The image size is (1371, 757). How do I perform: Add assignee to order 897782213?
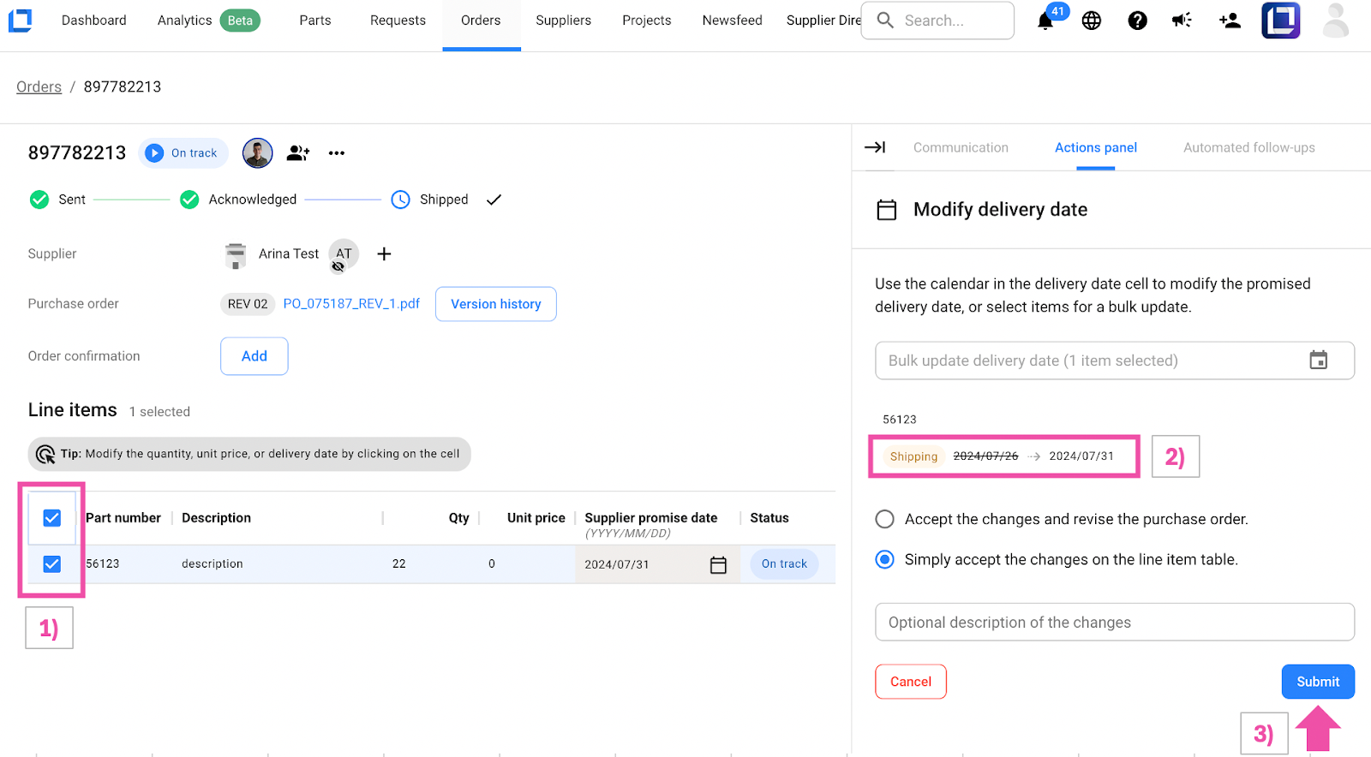[x=298, y=153]
